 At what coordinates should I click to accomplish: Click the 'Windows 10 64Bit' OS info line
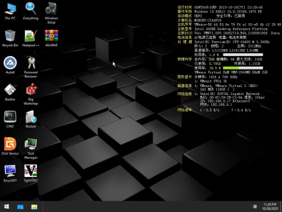pyautogui.click(x=228, y=11)
